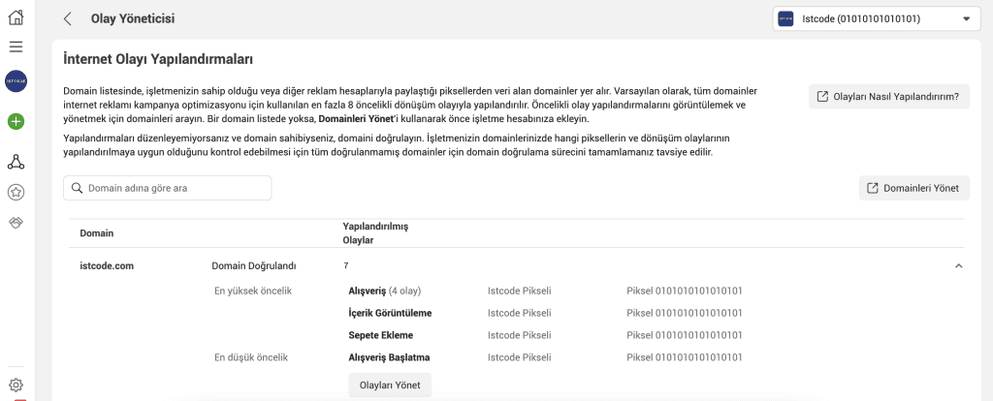Click the green plus icon
Screen dimensions: 993x401
pyautogui.click(x=16, y=121)
